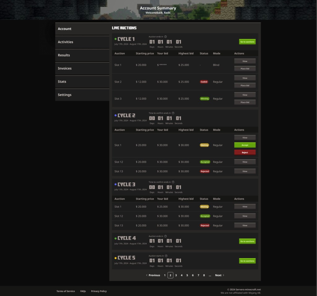Screen dimensions: 317x296
Task: Jump to page 3
Action: 176,275
